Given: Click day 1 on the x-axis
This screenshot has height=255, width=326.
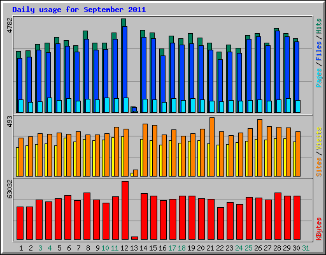Looking at the screenshot, I should click(x=21, y=248).
